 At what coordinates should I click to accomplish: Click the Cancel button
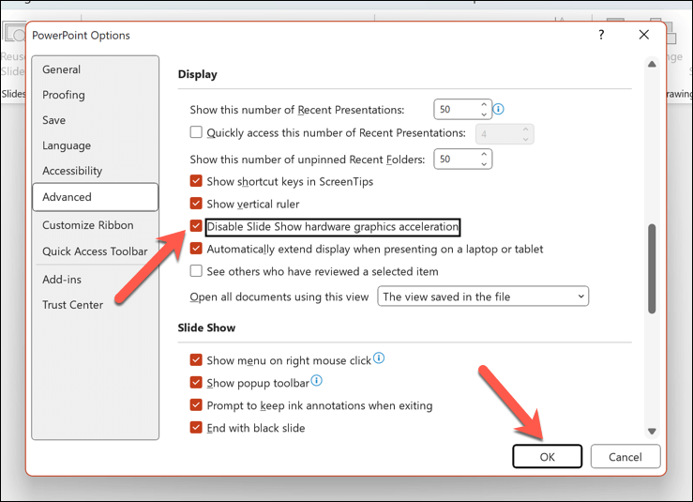click(x=625, y=457)
